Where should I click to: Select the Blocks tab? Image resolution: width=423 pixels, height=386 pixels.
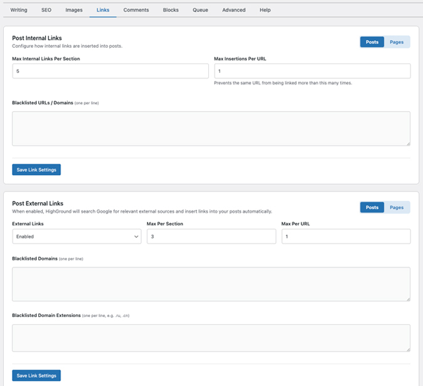170,10
